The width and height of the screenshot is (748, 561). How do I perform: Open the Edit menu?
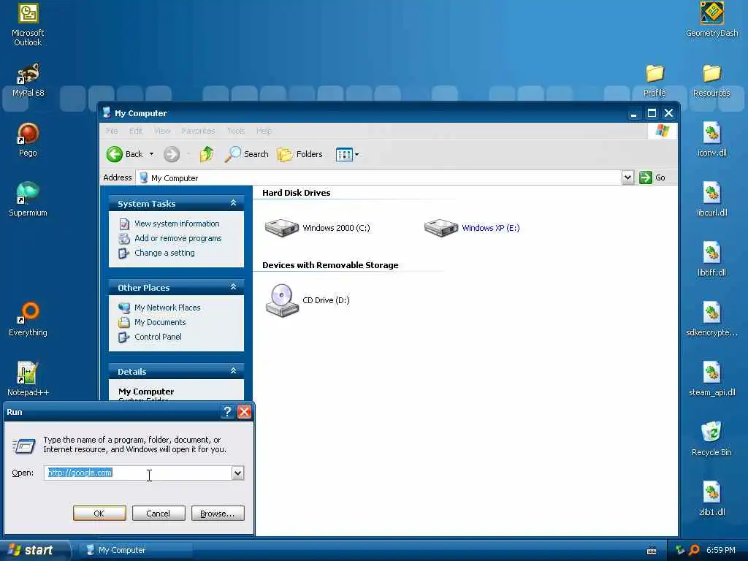(x=136, y=131)
